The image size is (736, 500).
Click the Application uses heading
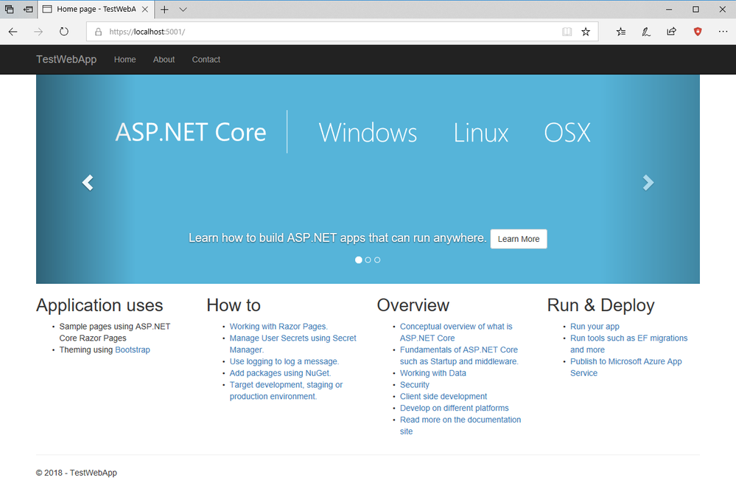[99, 305]
